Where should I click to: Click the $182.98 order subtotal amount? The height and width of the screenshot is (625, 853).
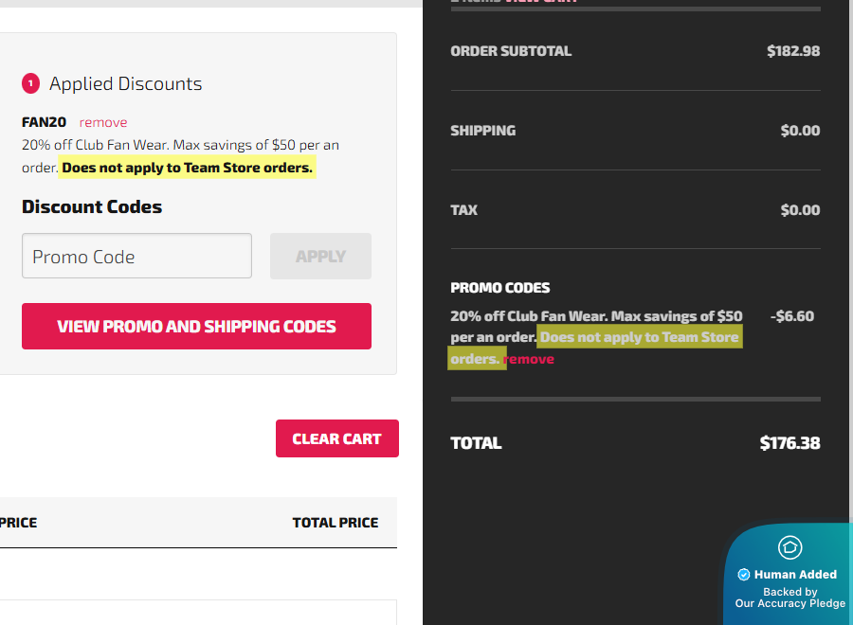pos(793,51)
